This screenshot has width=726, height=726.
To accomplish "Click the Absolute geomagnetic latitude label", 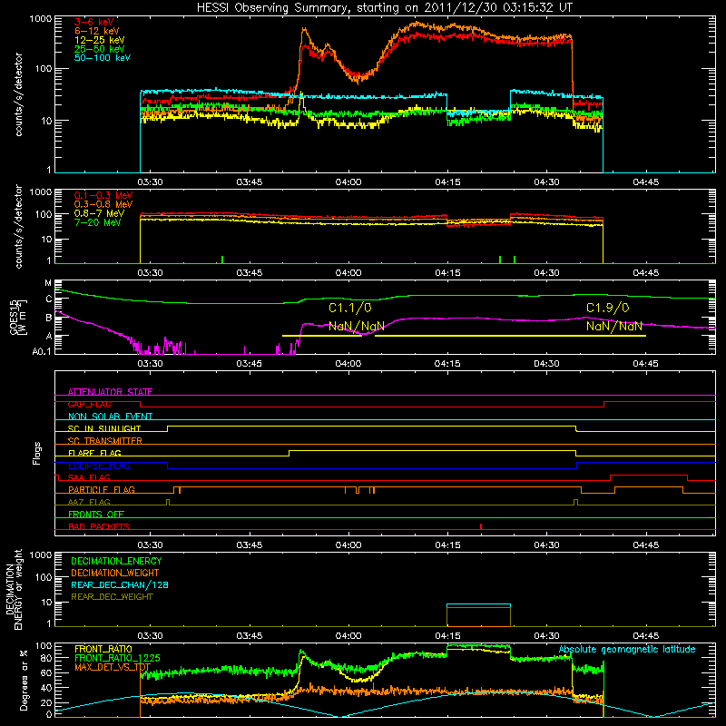I will pyautogui.click(x=627, y=650).
